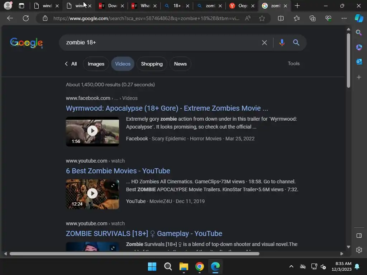This screenshot has width=367, height=275.
Task: Open Edge sidebar search icon
Action: tap(359, 33)
